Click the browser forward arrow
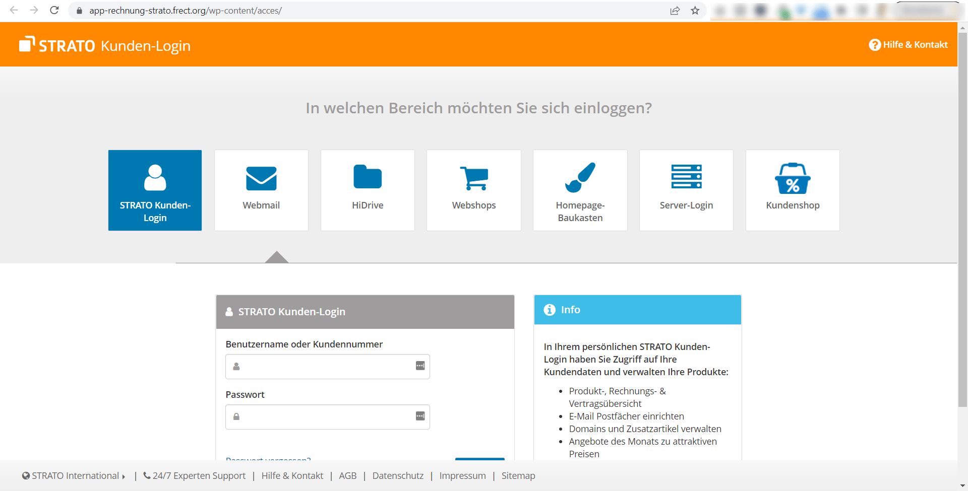Viewport: 968px width, 491px height. (34, 10)
